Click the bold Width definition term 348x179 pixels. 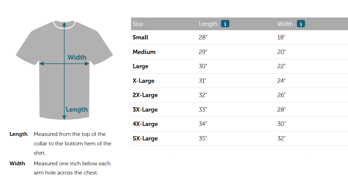[x=17, y=164]
